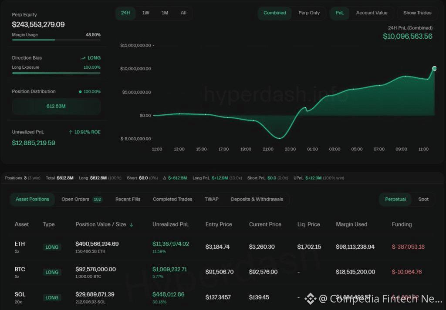The height and width of the screenshot is (310, 446).
Task: Click the Margin Usage progress bar
Action: (x=56, y=40)
